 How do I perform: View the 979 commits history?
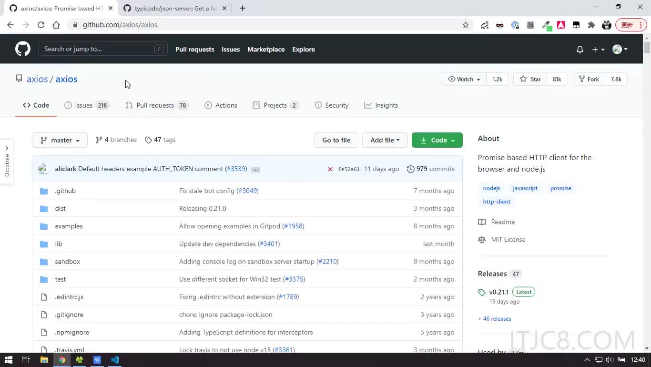tap(430, 169)
